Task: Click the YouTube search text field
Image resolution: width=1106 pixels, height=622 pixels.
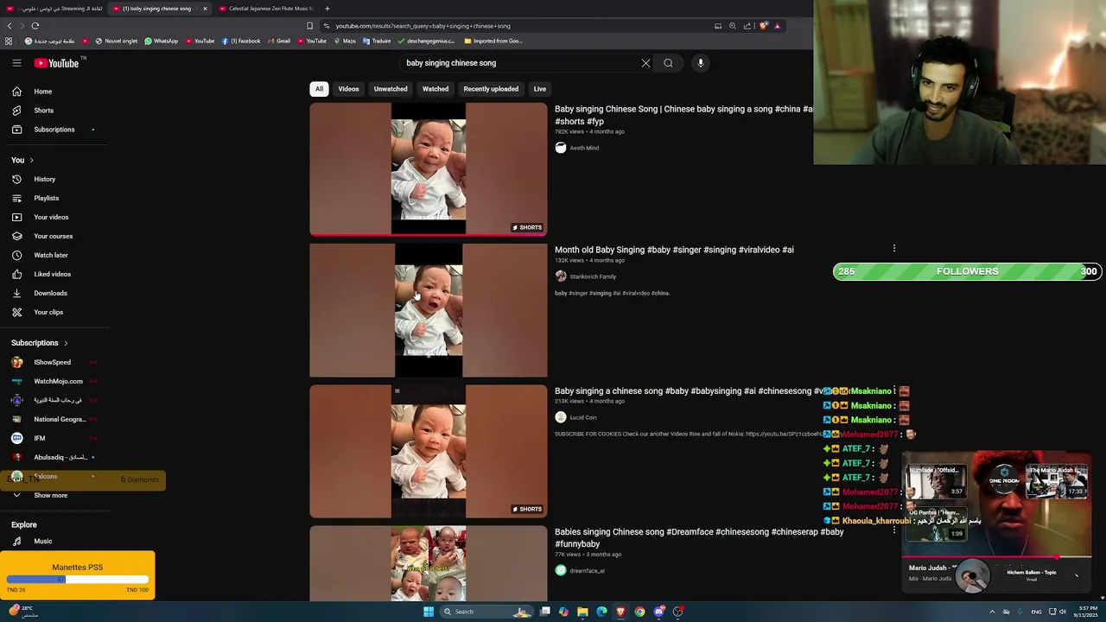Action: (x=518, y=63)
